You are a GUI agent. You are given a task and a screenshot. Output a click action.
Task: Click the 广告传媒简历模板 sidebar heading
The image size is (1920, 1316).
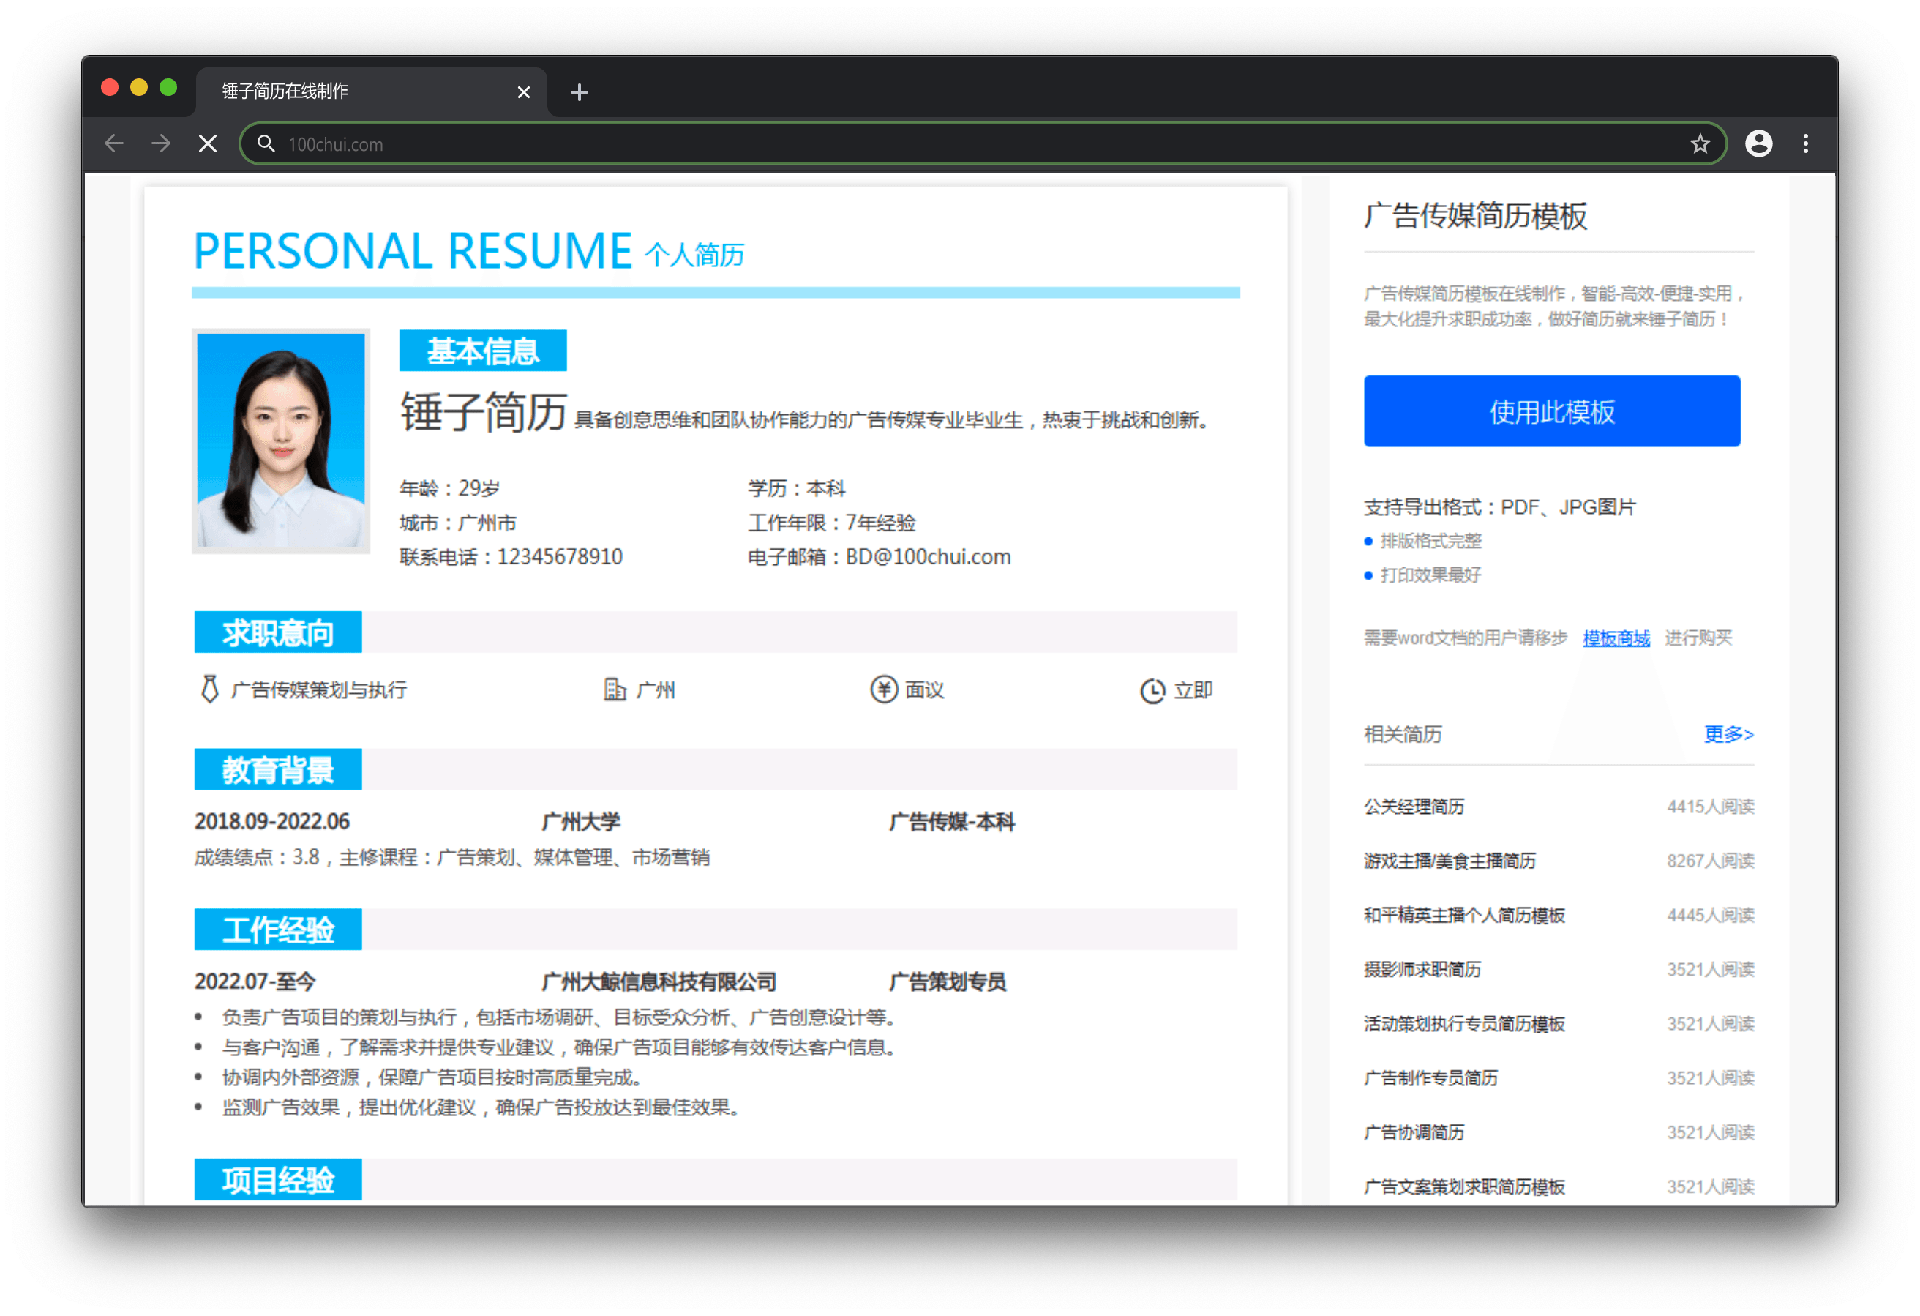pos(1476,215)
